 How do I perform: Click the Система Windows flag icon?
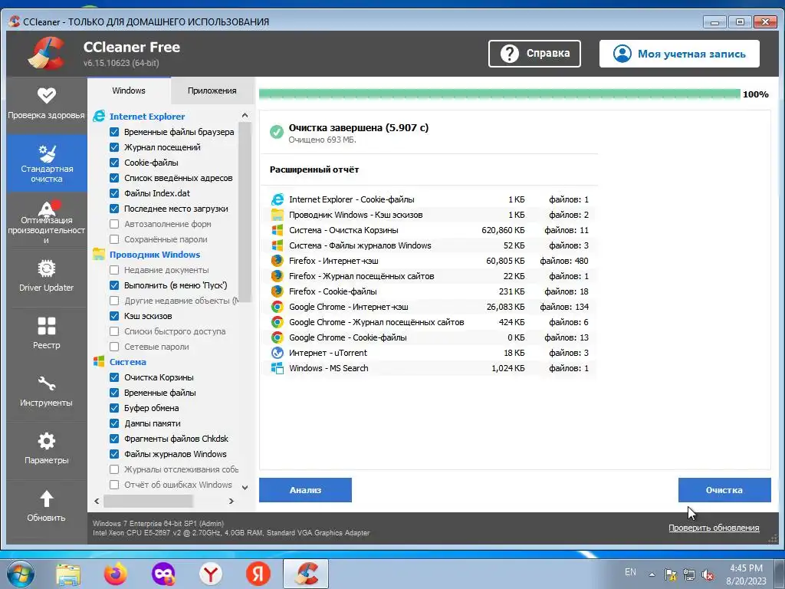pos(99,362)
